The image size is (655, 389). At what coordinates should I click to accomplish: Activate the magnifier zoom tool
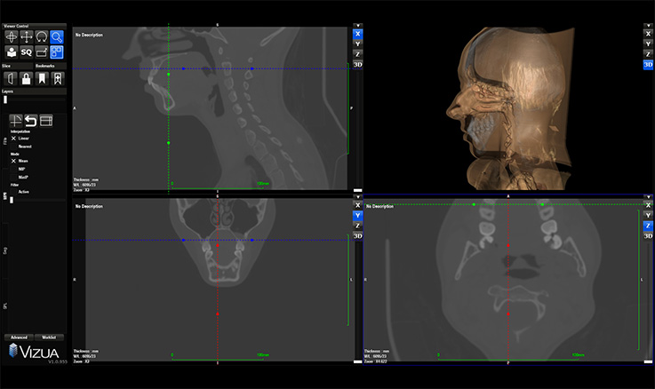pos(57,36)
